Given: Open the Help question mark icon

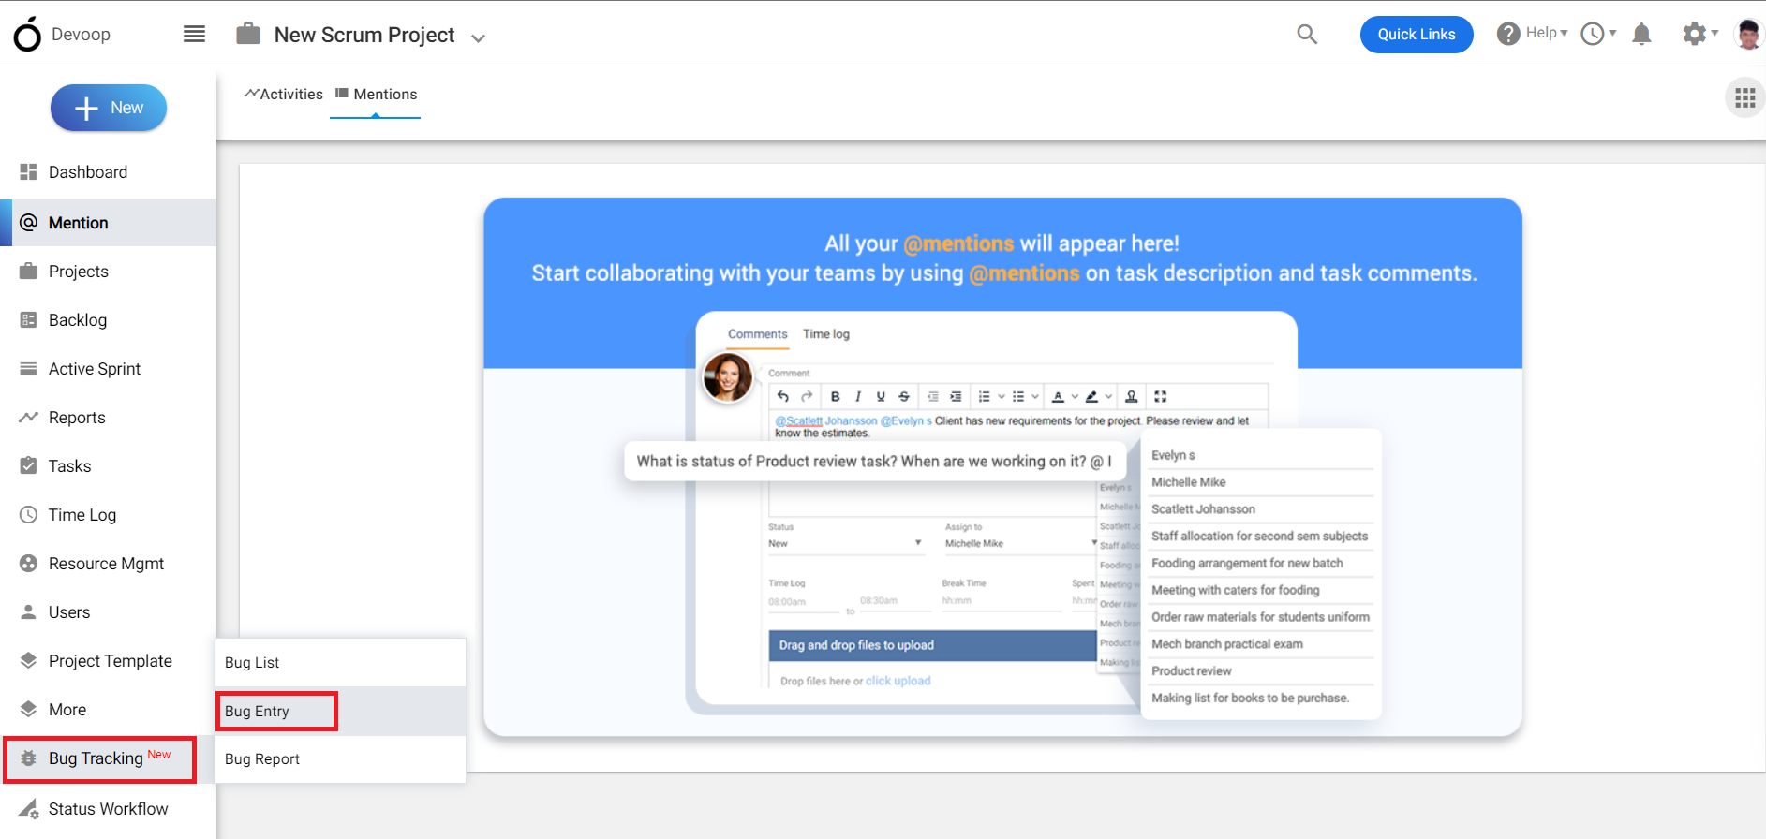Looking at the screenshot, I should tap(1508, 34).
